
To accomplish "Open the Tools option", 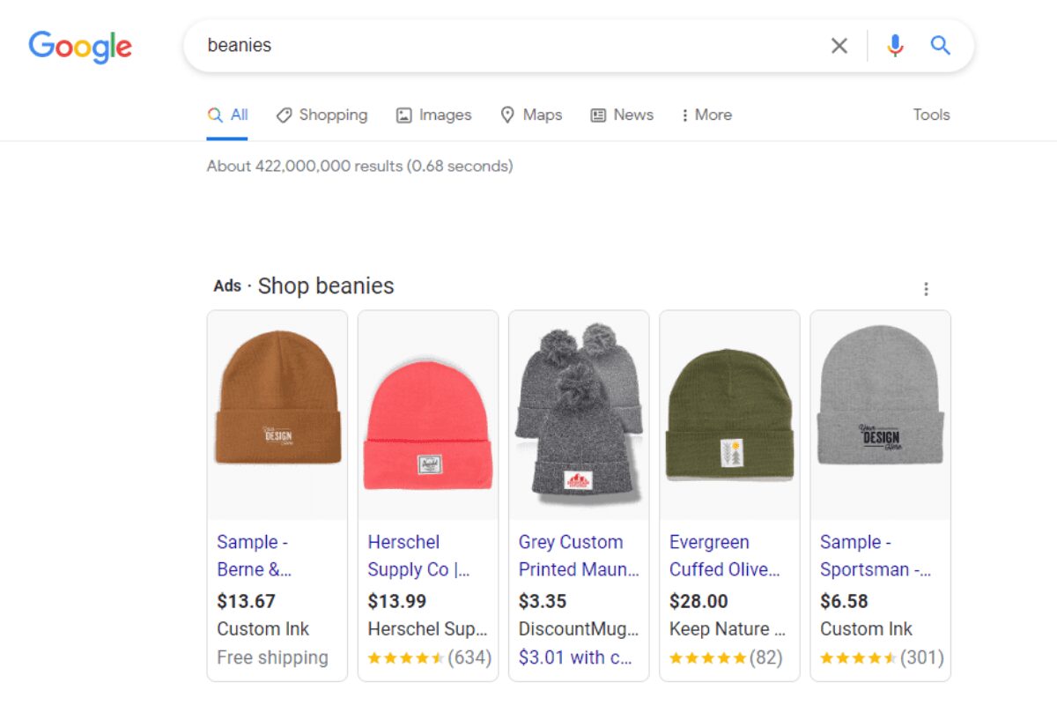I will [x=931, y=115].
